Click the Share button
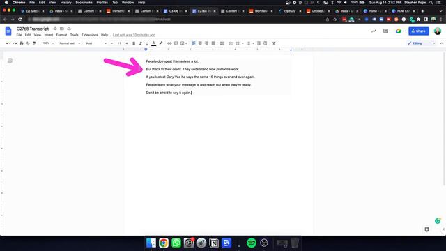The width and height of the screenshot is (446, 251). (x=419, y=31)
